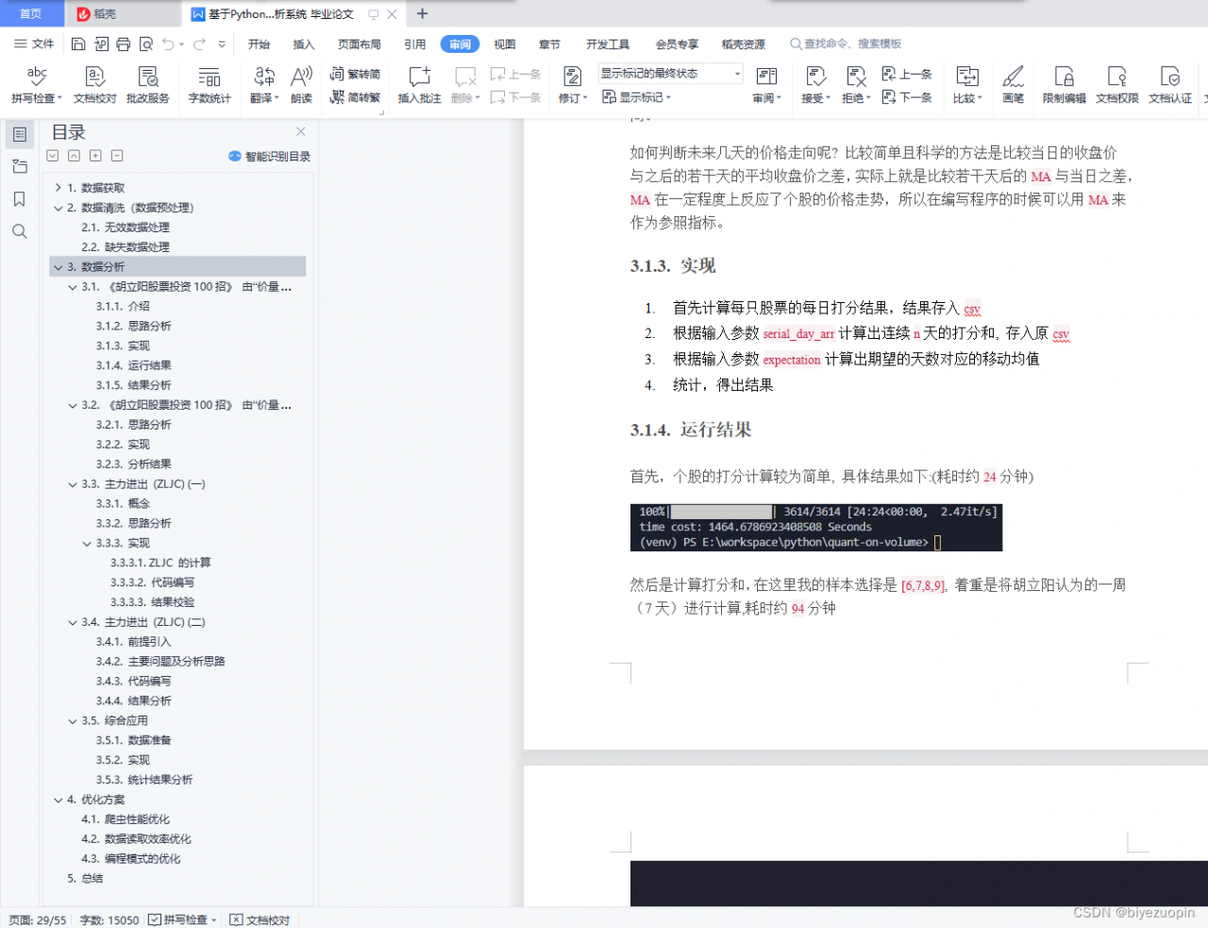Activate the 画笔 ink brush tool

click(1013, 83)
